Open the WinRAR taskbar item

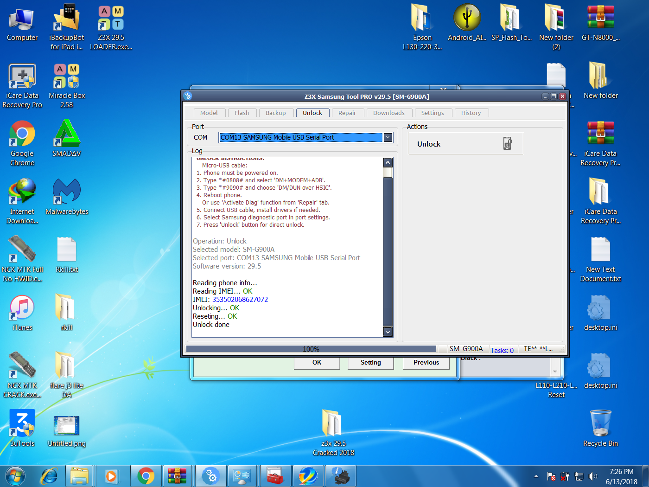pyautogui.click(x=177, y=476)
